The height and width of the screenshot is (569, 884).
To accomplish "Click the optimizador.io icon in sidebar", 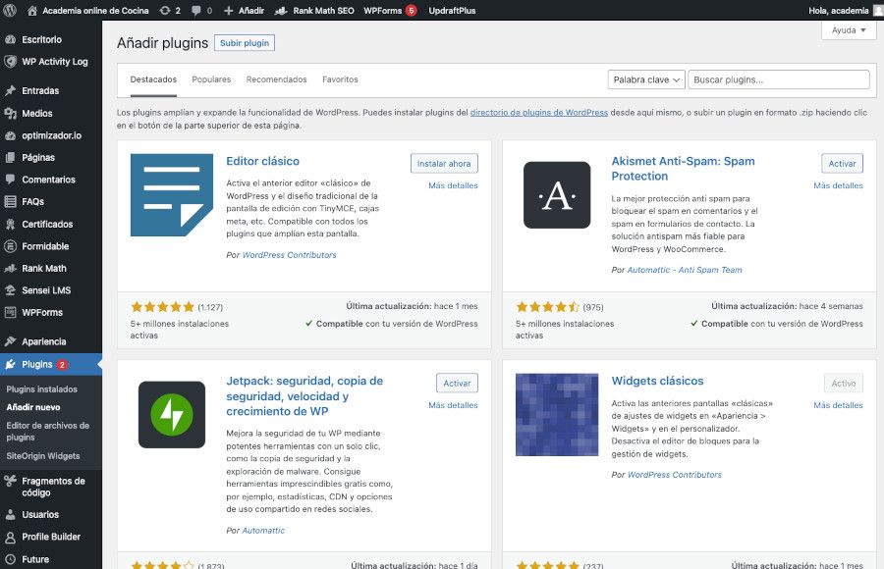I will click(10, 135).
